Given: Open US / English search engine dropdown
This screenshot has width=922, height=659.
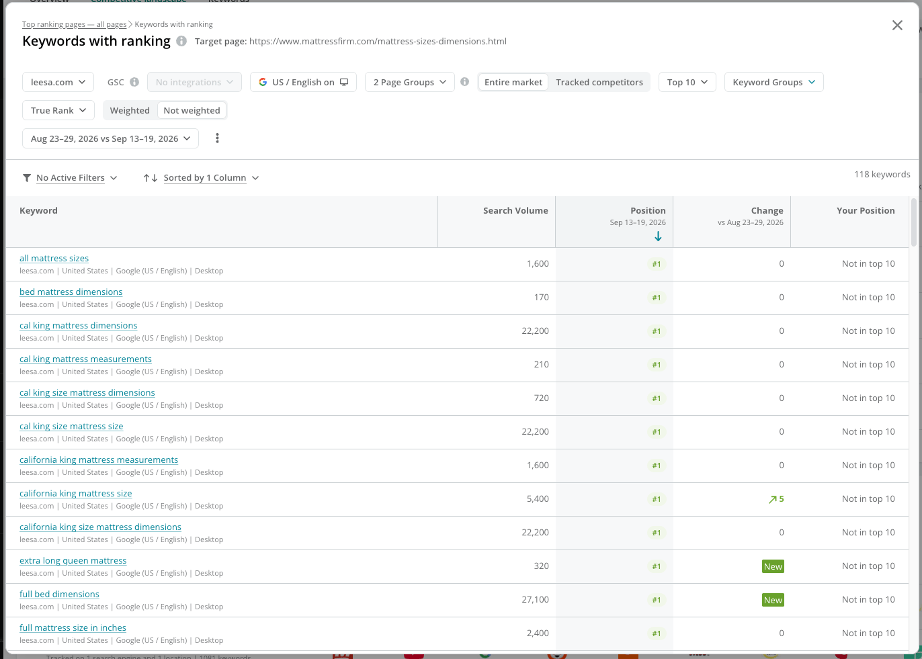Looking at the screenshot, I should 303,82.
